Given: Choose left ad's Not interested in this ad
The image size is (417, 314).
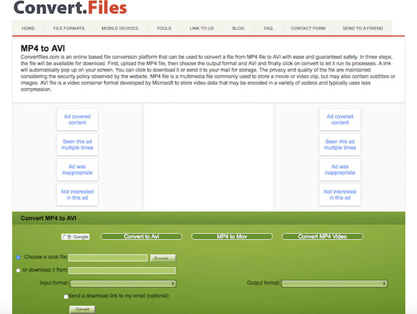Looking at the screenshot, I should (77, 195).
